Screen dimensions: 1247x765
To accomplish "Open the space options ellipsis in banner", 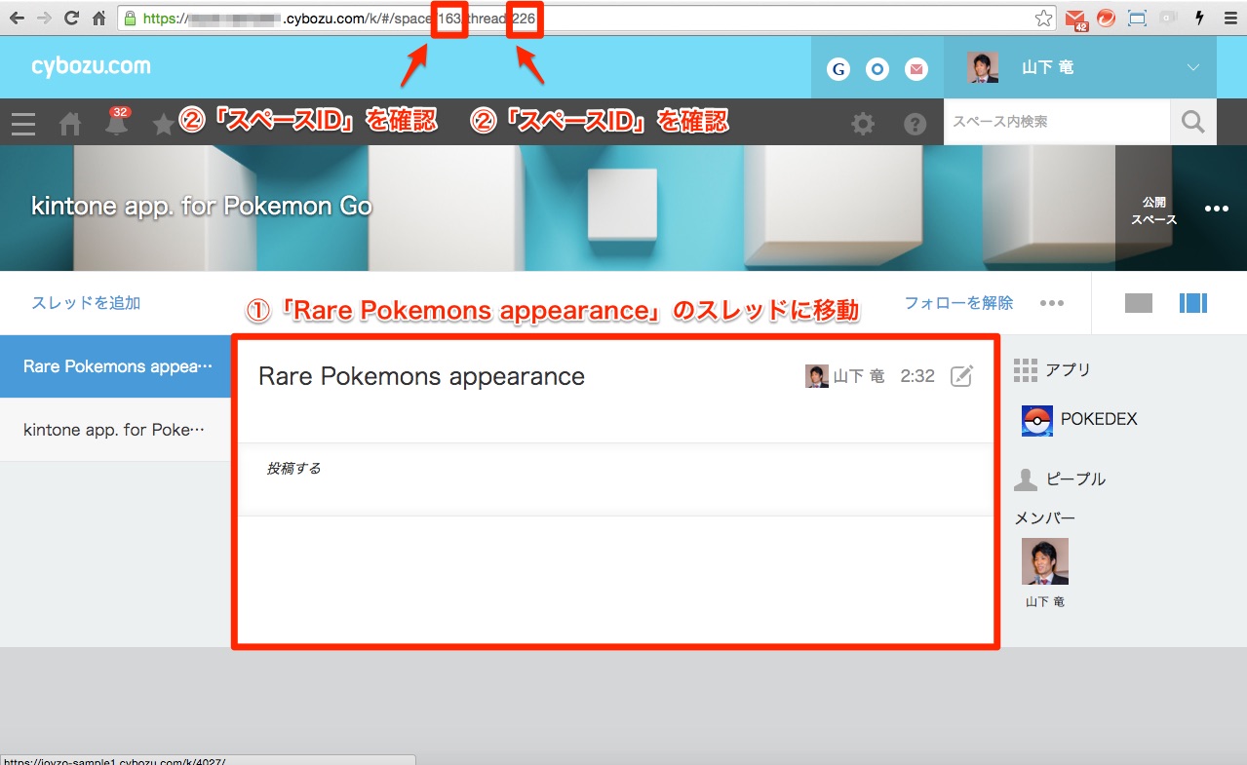I will 1216,209.
